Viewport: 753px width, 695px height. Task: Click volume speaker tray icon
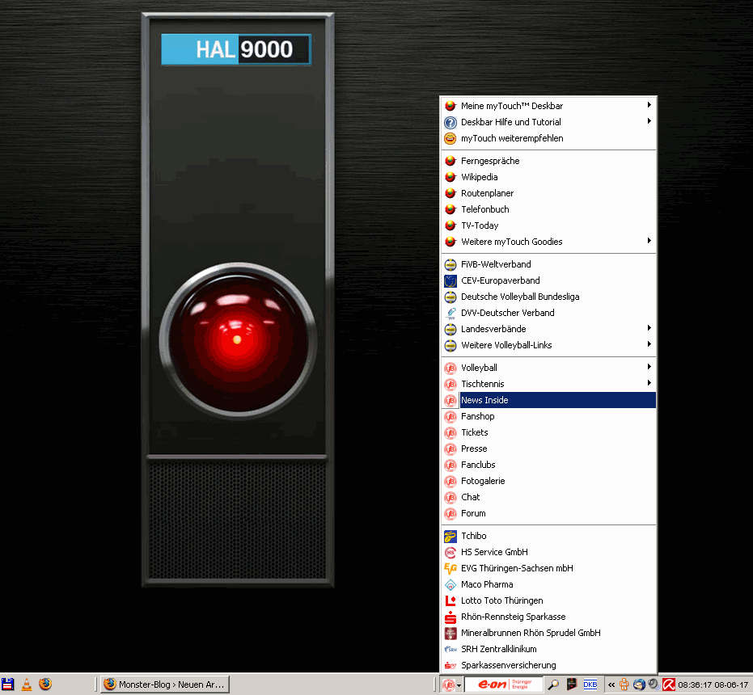tap(654, 684)
